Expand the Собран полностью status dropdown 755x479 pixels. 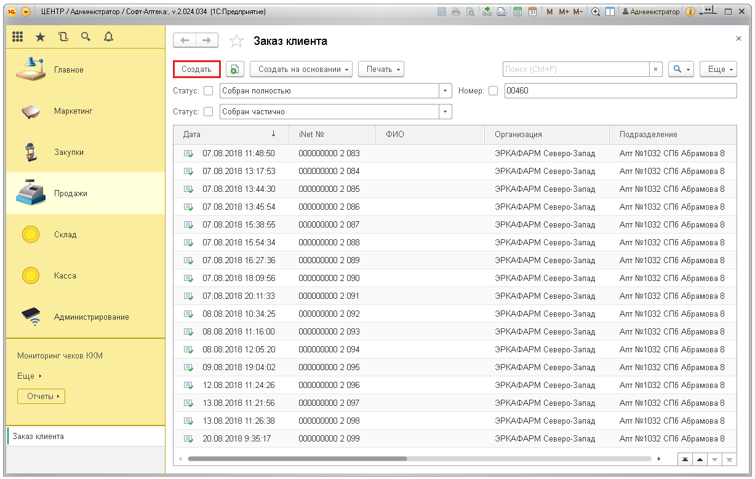[x=445, y=91]
